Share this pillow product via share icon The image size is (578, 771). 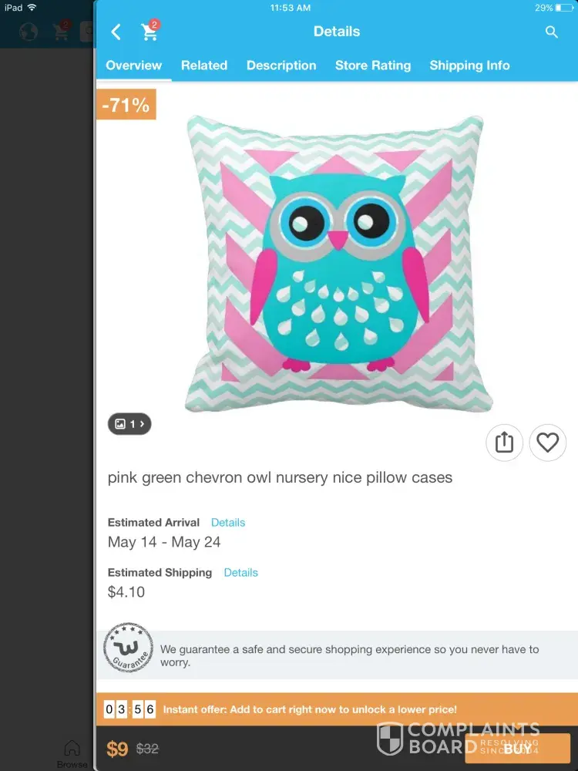504,443
